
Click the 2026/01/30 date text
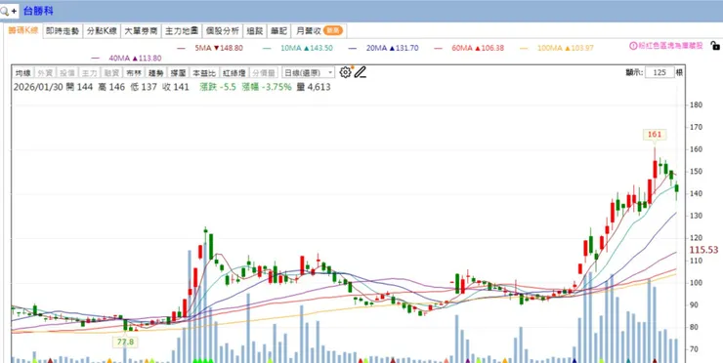[x=39, y=87]
